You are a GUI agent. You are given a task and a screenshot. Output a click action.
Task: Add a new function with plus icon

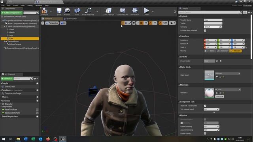37,90
